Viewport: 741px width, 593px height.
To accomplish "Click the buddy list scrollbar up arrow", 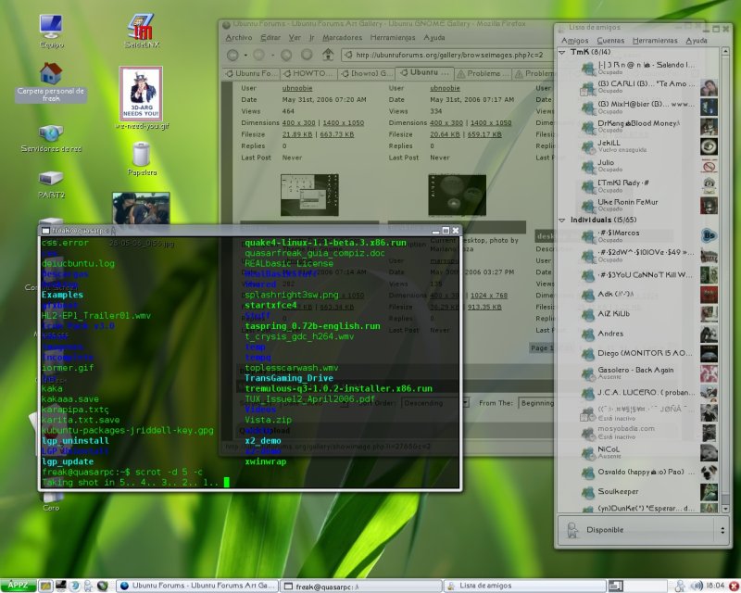I will tap(726, 51).
